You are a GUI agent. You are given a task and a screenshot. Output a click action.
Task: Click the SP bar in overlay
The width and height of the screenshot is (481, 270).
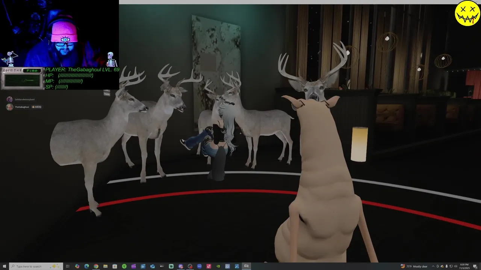point(57,87)
